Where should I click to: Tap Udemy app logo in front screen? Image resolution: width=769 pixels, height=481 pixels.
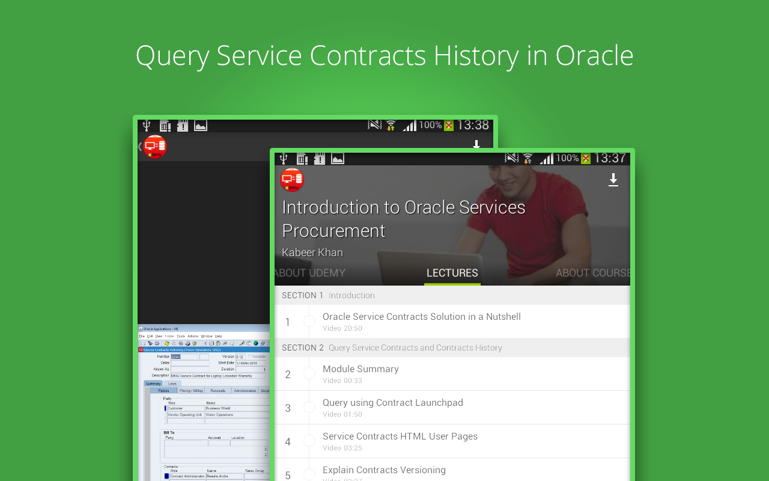click(x=292, y=180)
